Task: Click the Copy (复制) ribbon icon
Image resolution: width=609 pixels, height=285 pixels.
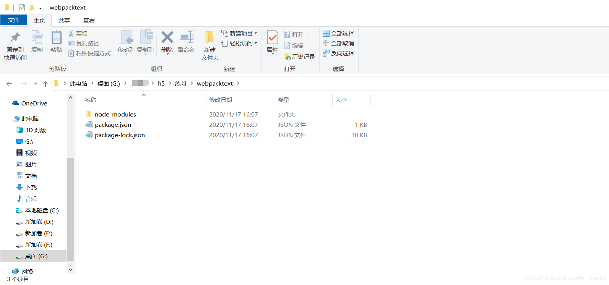Action: point(37,37)
